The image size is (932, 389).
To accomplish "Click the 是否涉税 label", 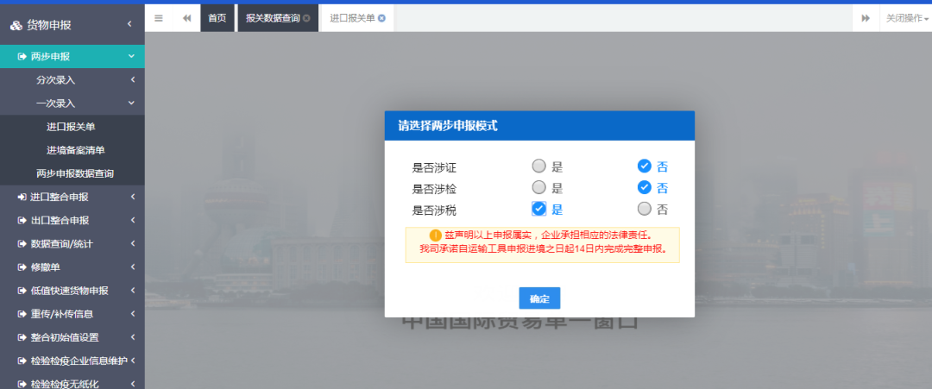I will point(434,210).
